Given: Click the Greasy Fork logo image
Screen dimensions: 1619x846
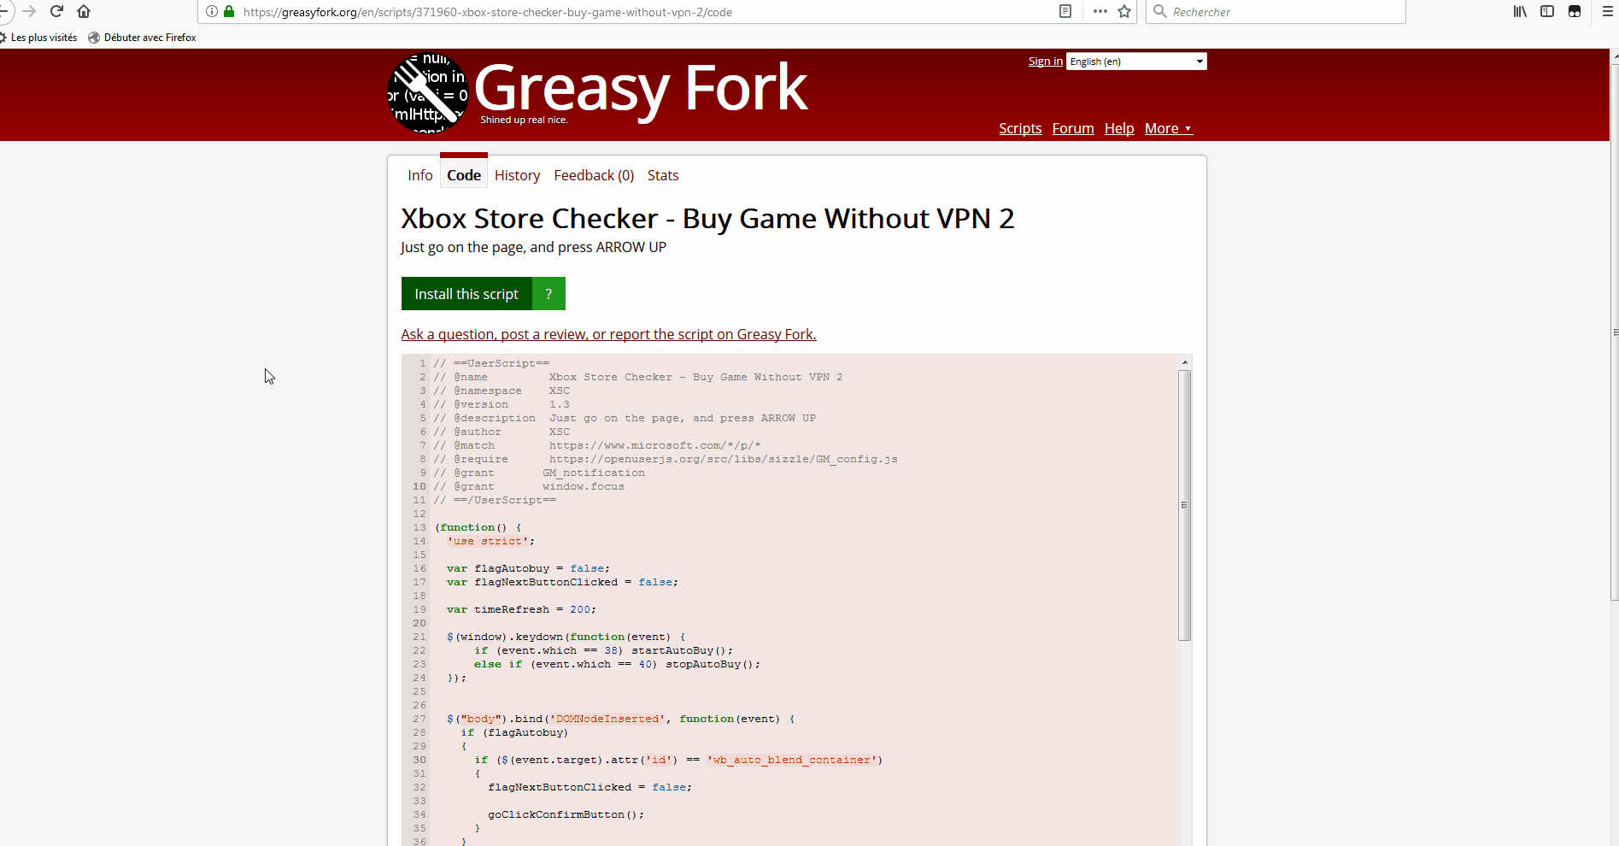Looking at the screenshot, I should tap(427, 92).
